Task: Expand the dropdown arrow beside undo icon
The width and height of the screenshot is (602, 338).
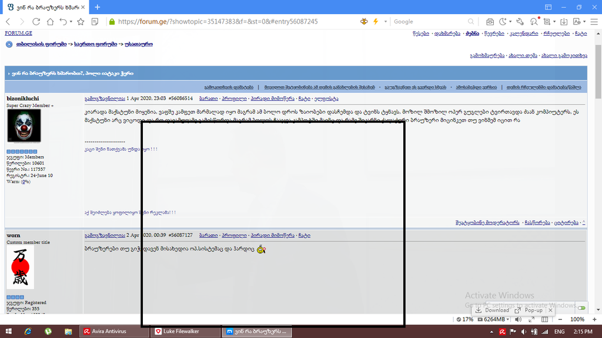Action: tap(71, 22)
